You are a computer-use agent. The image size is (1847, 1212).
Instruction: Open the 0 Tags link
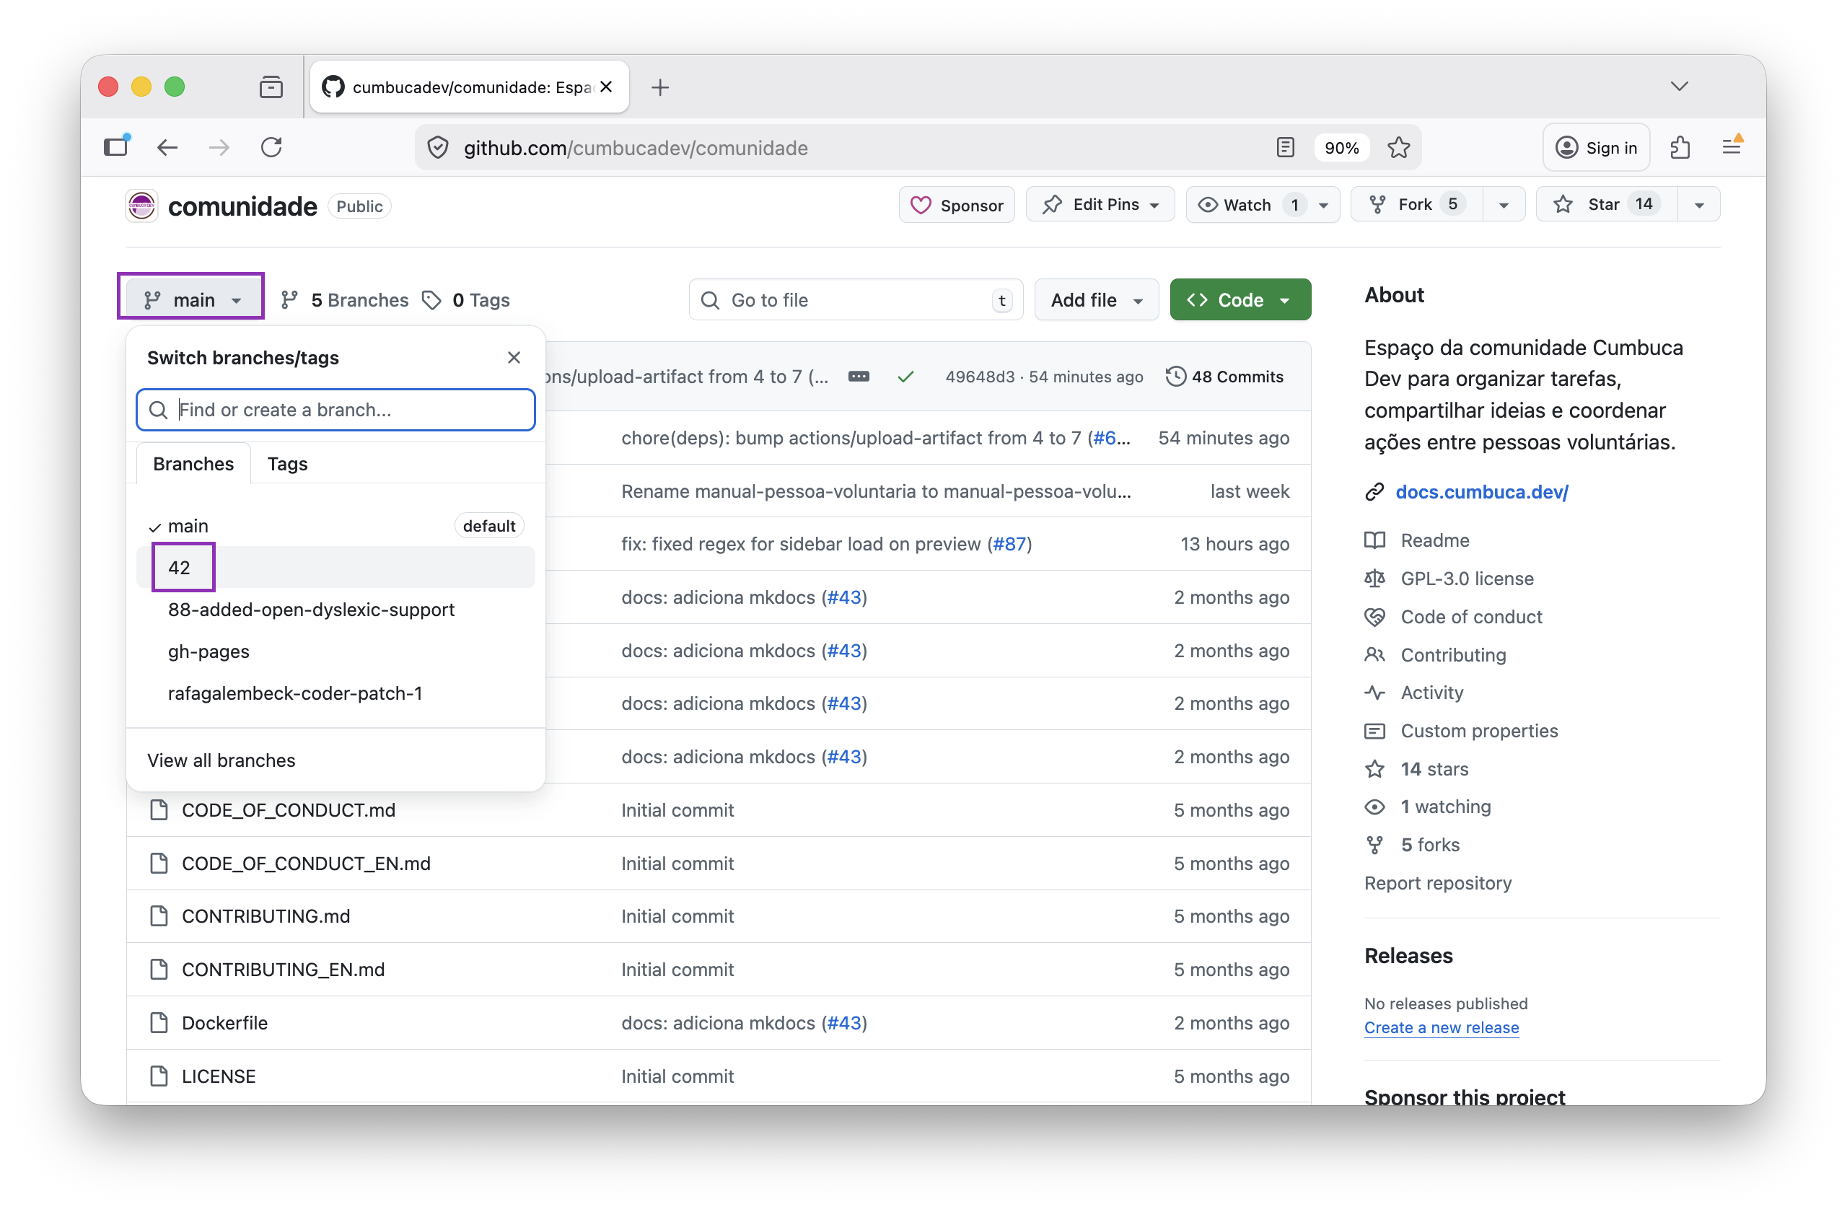tap(465, 300)
